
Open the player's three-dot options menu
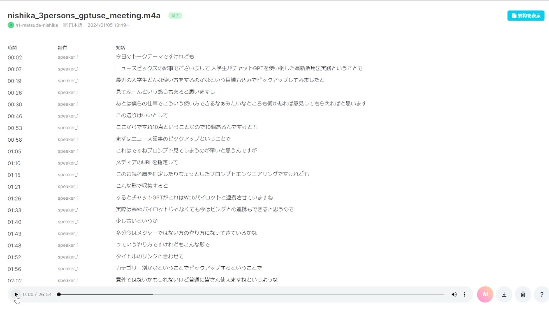pos(465,294)
